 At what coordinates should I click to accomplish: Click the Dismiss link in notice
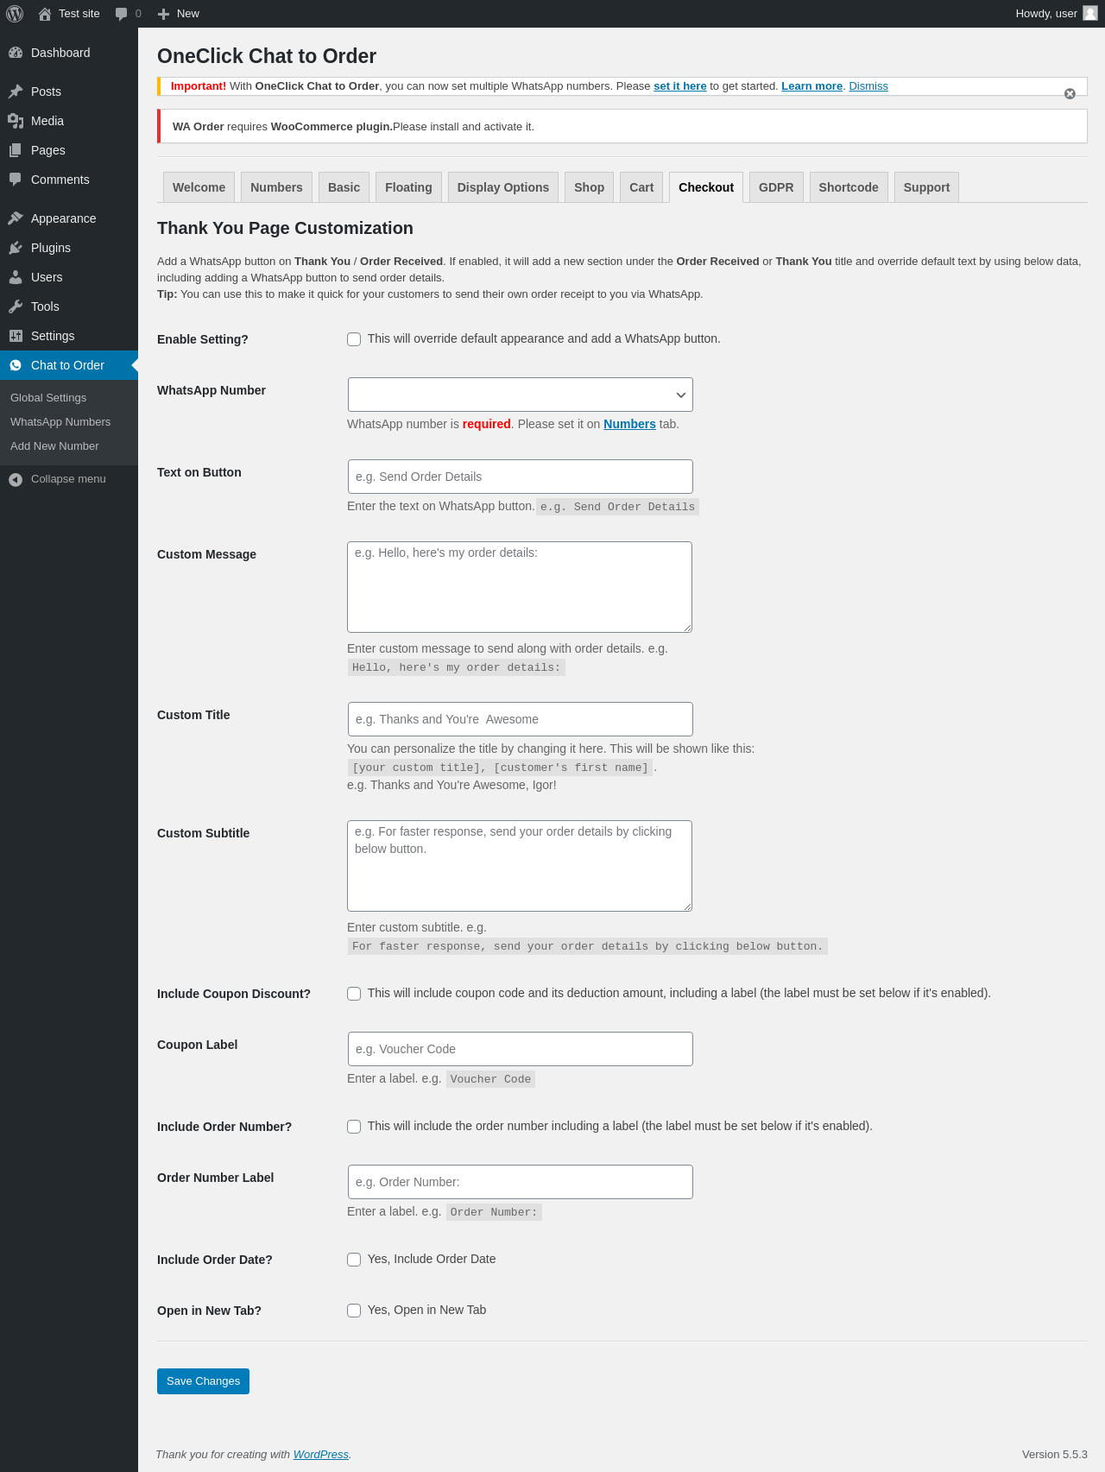point(868,86)
